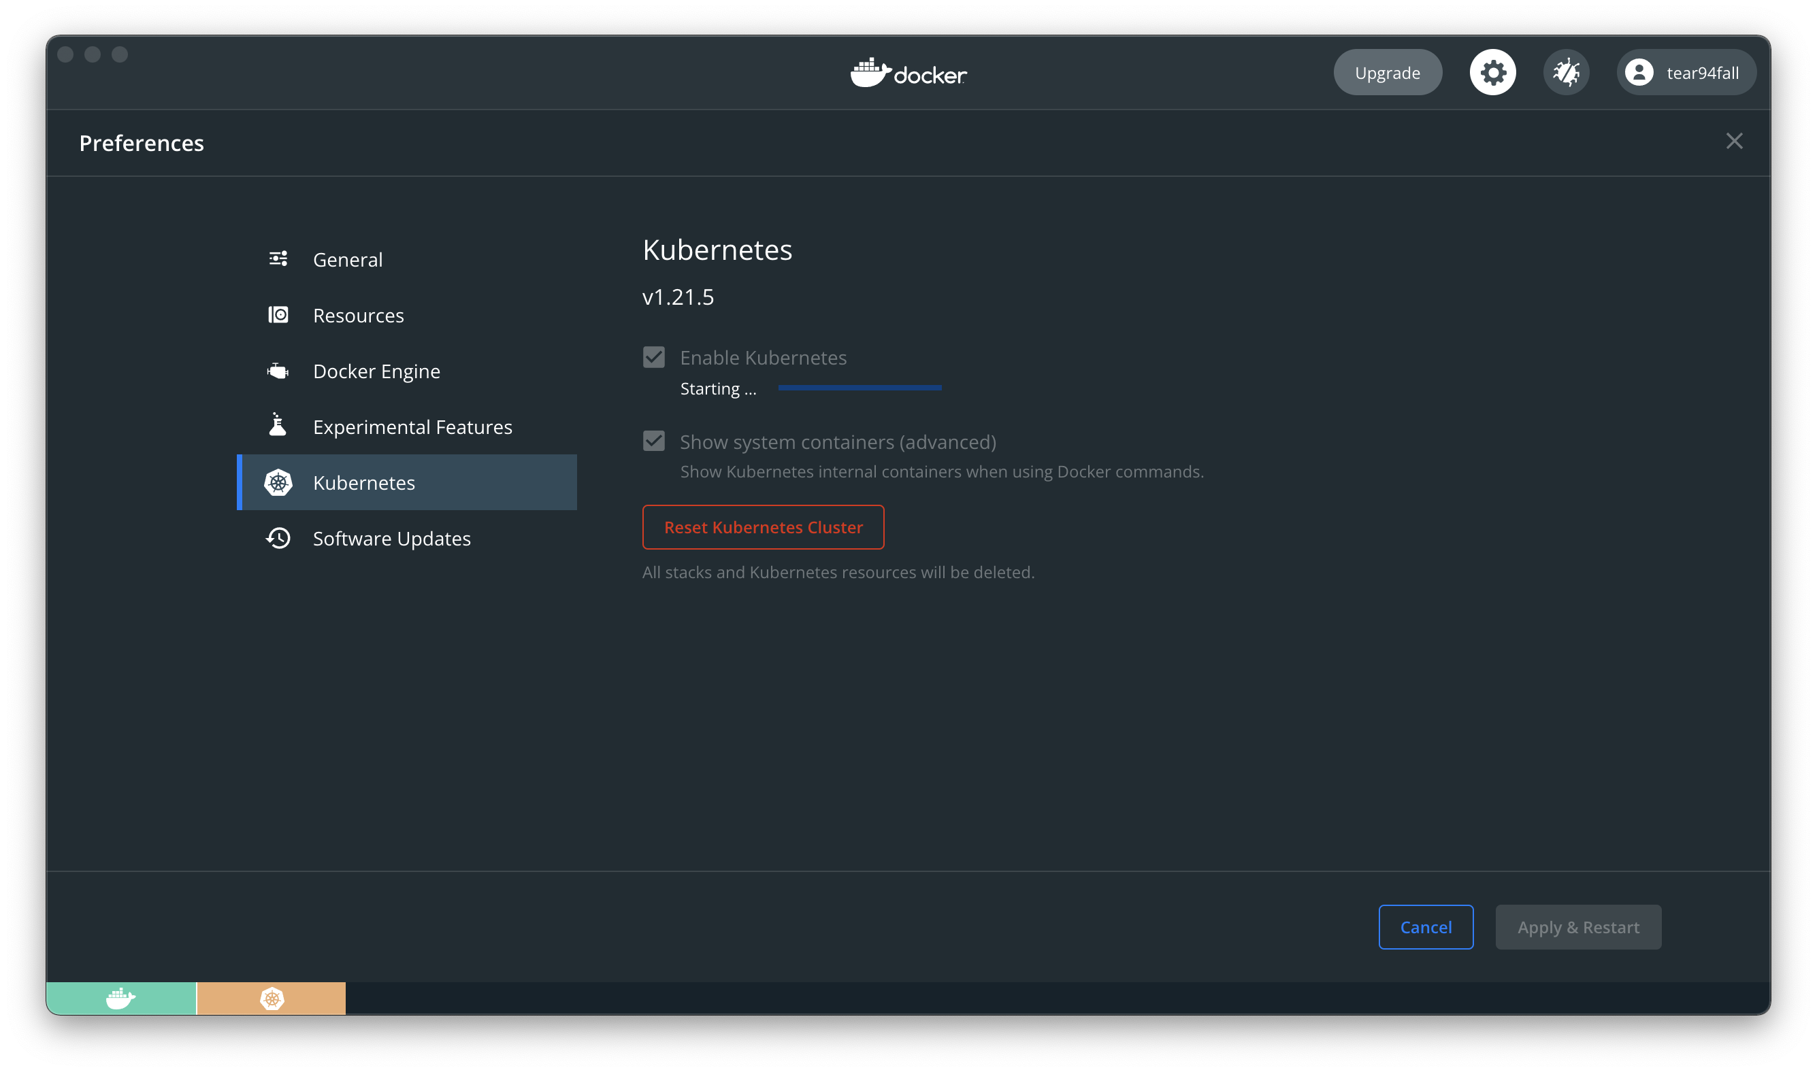1817x1072 pixels.
Task: Toggle Show system containers checkbox
Action: coord(654,441)
